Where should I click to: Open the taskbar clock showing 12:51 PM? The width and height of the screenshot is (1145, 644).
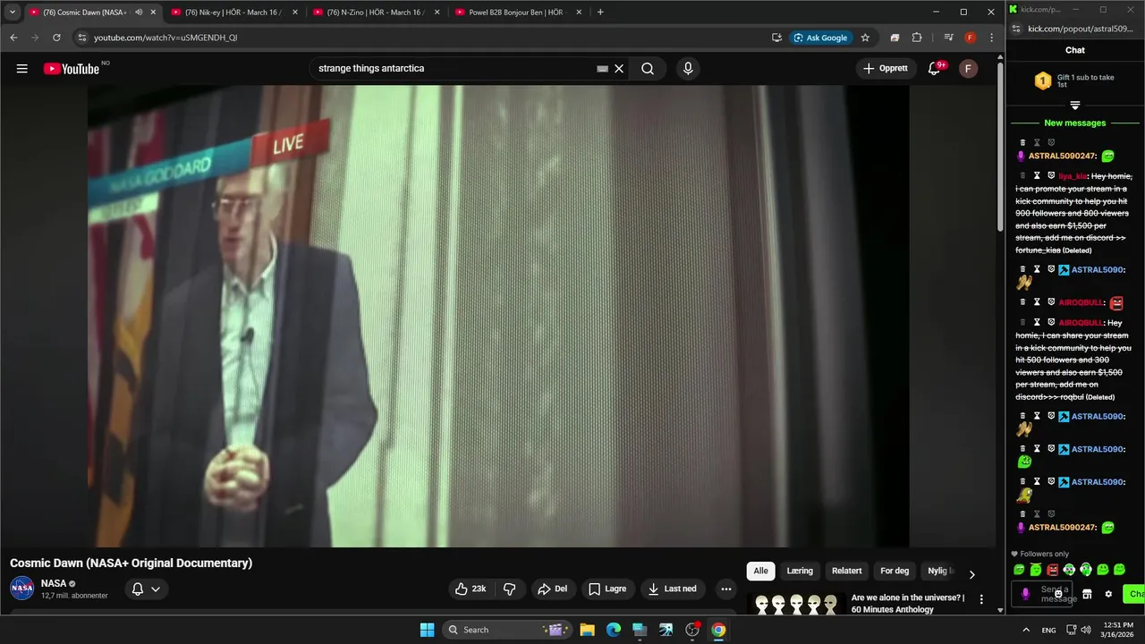(1118, 630)
